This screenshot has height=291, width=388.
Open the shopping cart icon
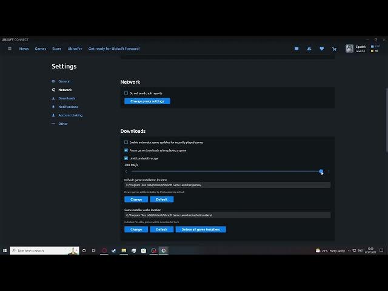[x=334, y=49]
